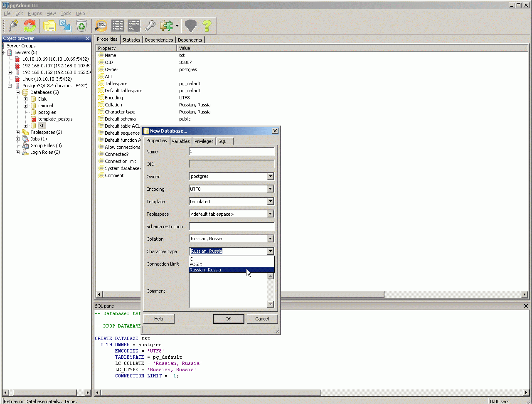Viewport: 532px width, 404px height.
Task: Click the Schema restriction input field
Action: 232,227
